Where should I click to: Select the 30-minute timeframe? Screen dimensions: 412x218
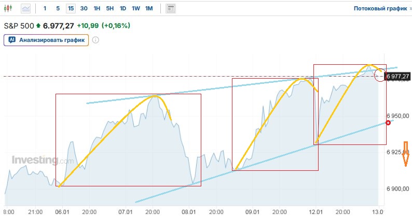point(84,9)
